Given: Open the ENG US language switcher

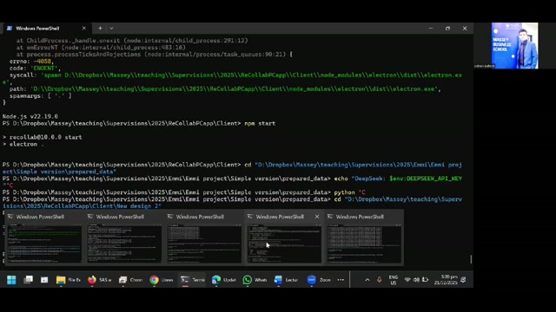Looking at the screenshot, I should 394,280.
